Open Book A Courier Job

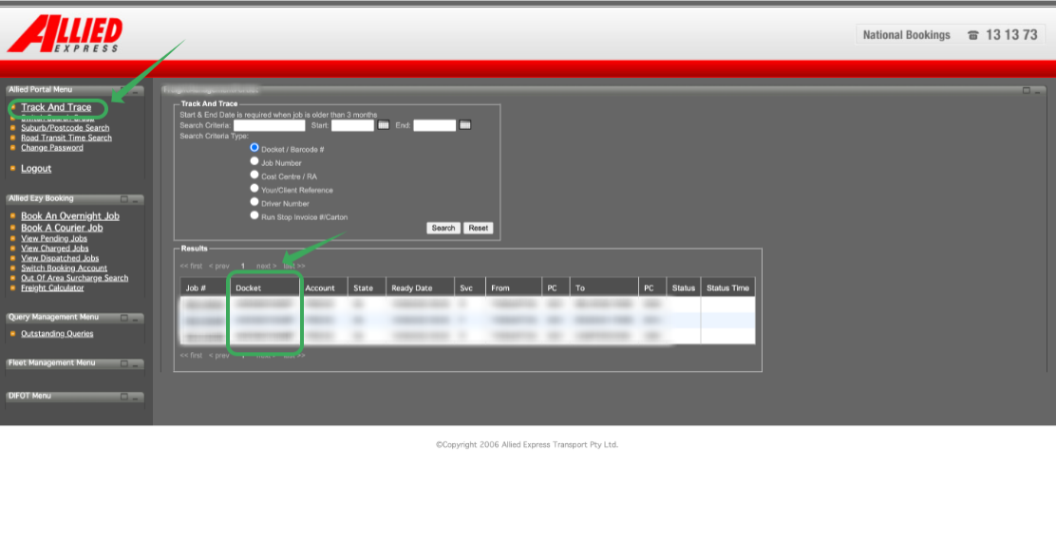[62, 228]
